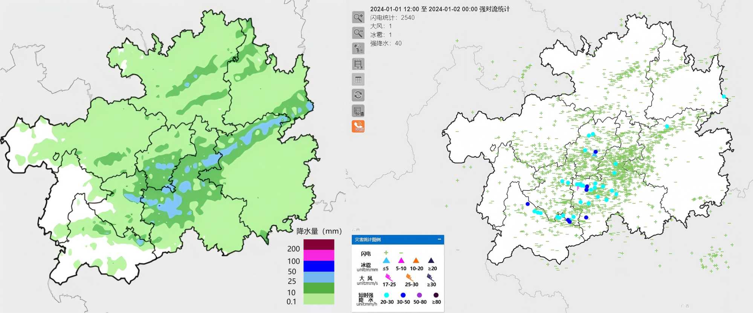The width and height of the screenshot is (753, 313).
Task: Click the orange 叫应 phone alert icon
Action: click(x=358, y=127)
